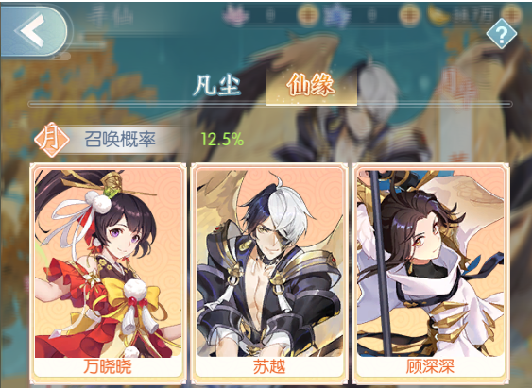Screen dimensions: 532x388
Task: Switch to the 凡尘 tab
Action: click(x=217, y=85)
